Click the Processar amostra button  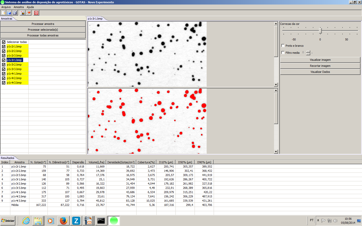[x=43, y=24]
